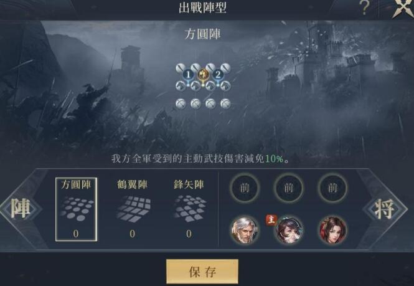Click the numbered slot 2 formation icon
414x286 pixels.
218,75
